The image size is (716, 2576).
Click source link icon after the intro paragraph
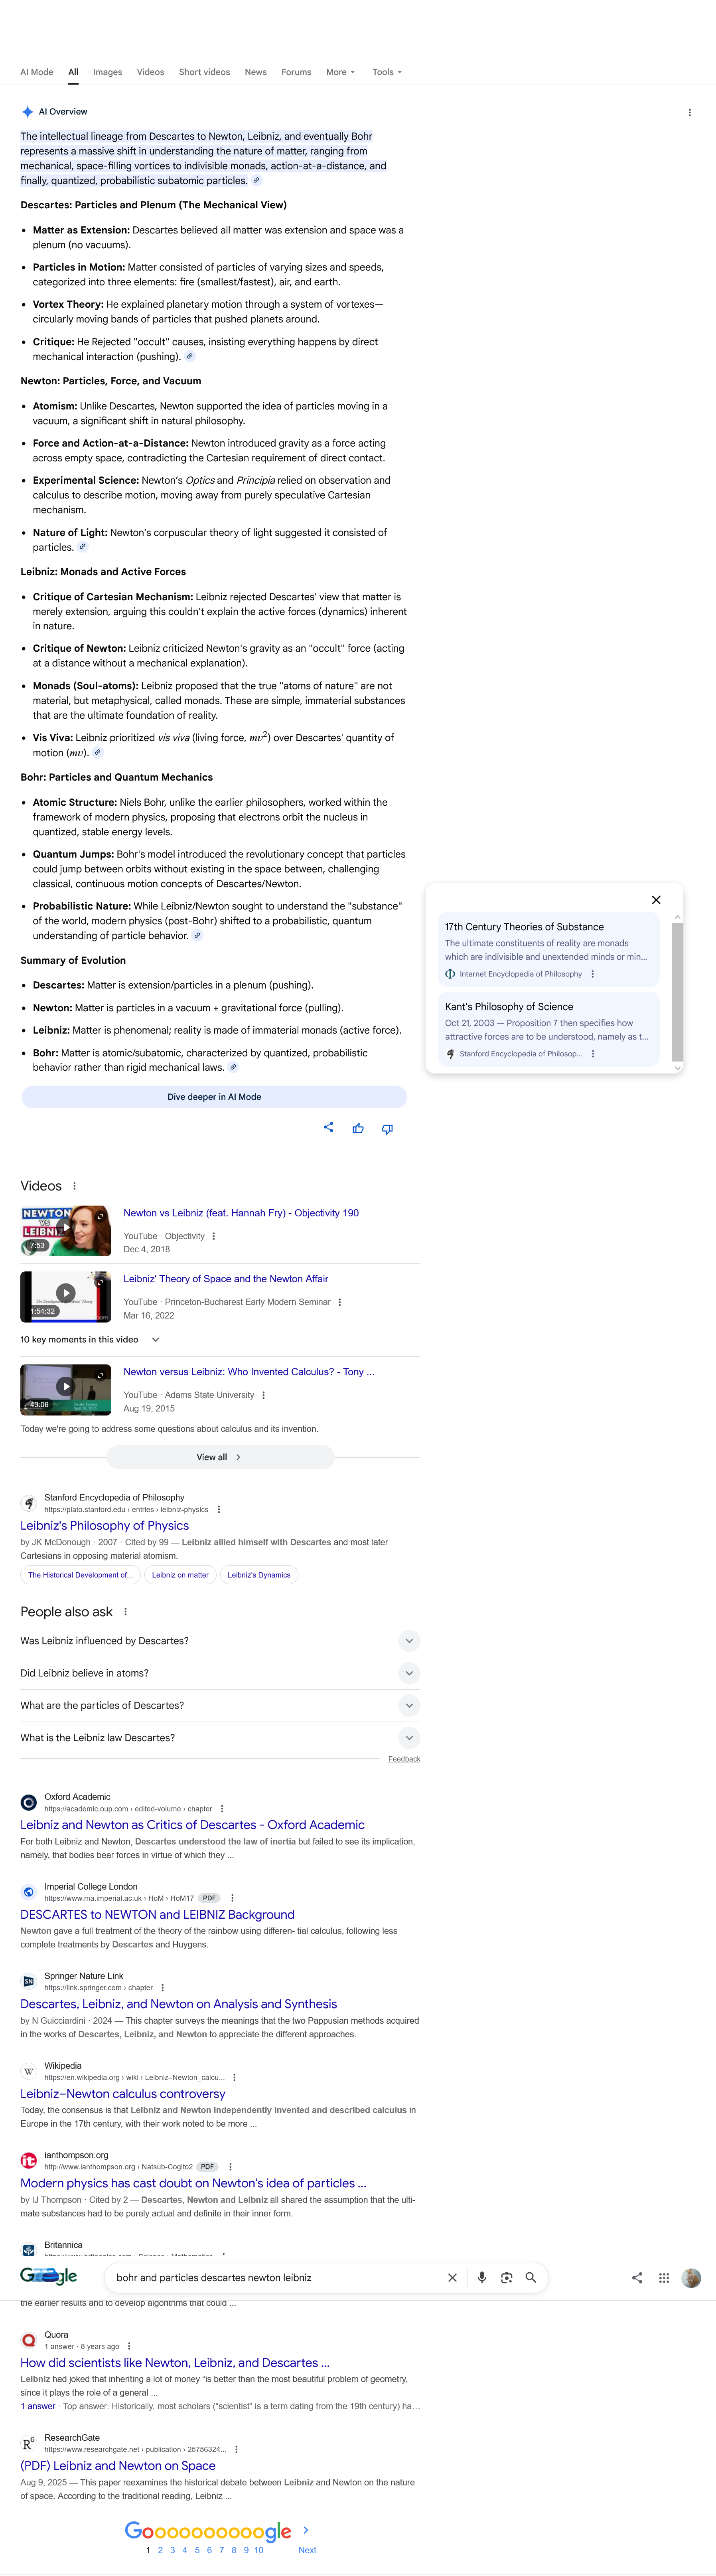click(256, 181)
